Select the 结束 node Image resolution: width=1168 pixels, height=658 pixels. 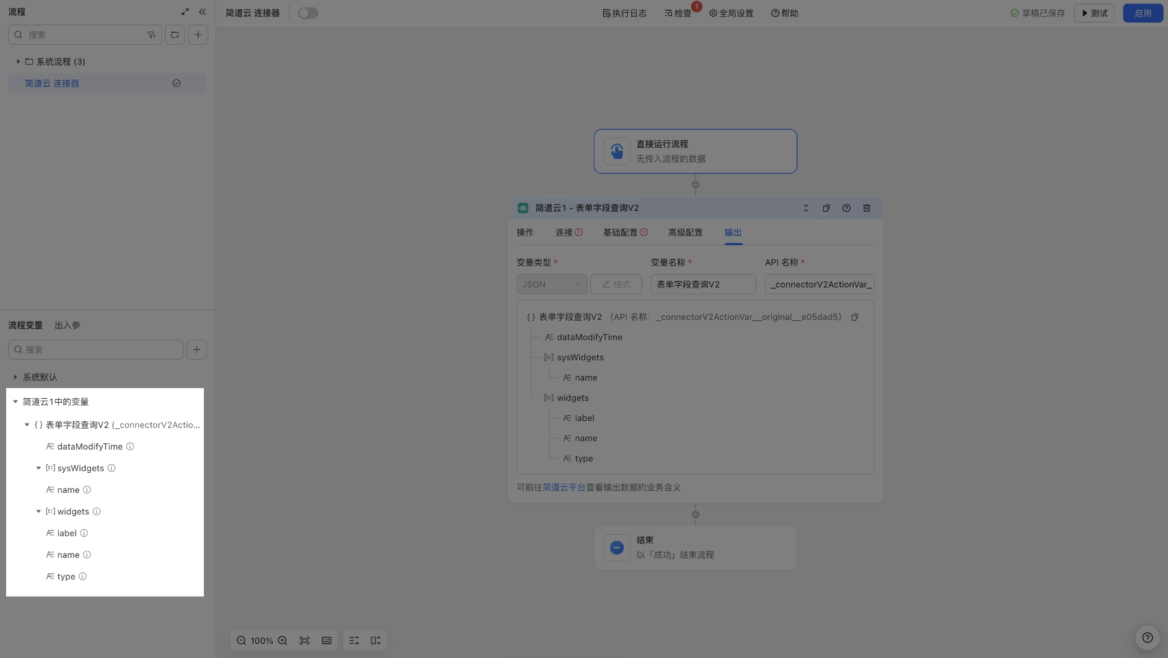[695, 548]
